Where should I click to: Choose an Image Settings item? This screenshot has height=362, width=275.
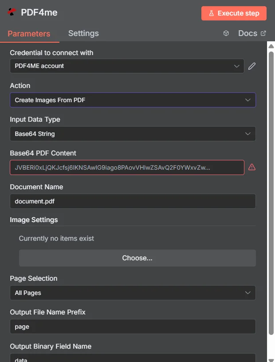coord(137,258)
